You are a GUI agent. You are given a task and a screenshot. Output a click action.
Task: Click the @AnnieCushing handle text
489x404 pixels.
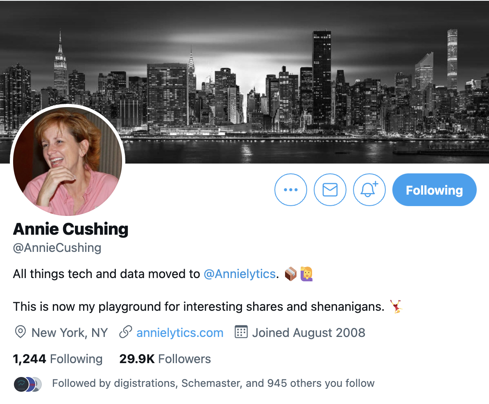click(x=57, y=248)
